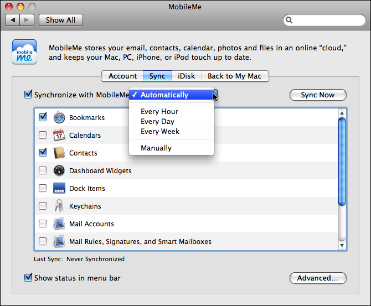Viewport: 371px width, 306px height.
Task: Click inside the search field
Action: [324, 20]
